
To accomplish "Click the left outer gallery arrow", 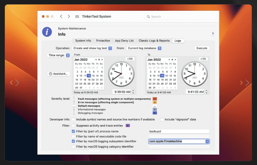I will click(11, 83).
